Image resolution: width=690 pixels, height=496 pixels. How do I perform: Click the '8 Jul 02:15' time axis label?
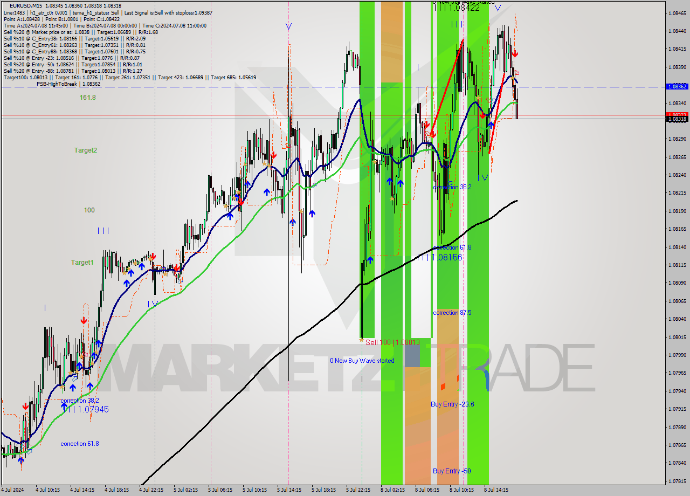coord(394,490)
